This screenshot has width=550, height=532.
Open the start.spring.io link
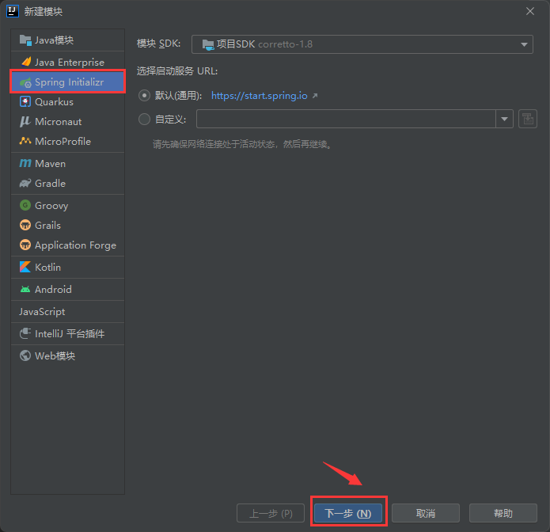click(259, 96)
